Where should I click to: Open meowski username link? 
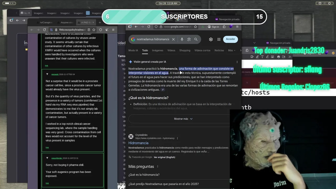point(55,75)
